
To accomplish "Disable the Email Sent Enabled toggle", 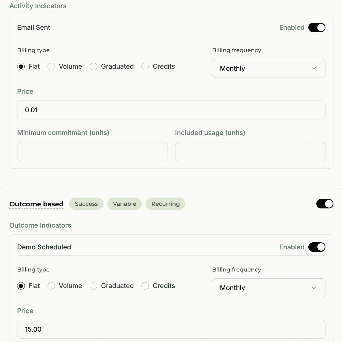I will 317,27.
